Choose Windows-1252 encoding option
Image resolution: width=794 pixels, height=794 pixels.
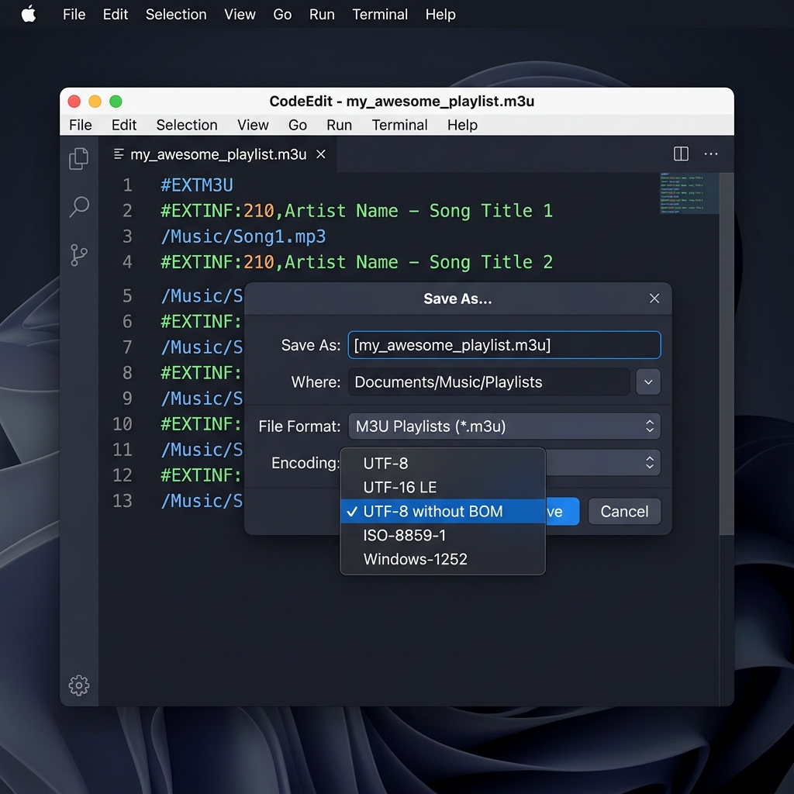pos(443,559)
